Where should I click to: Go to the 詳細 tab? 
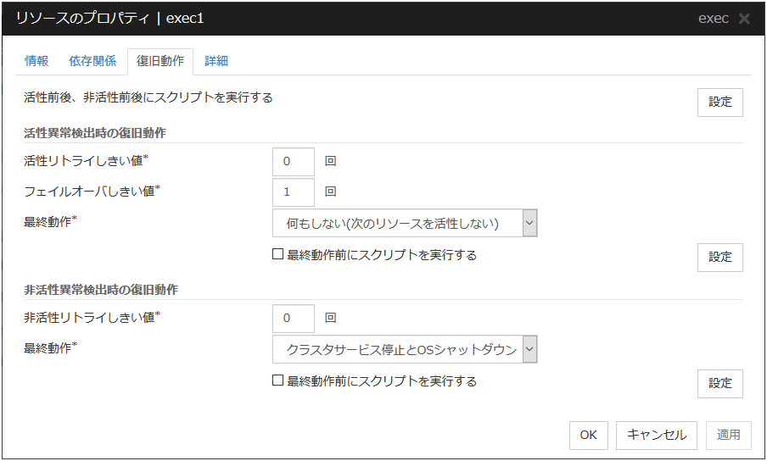click(216, 61)
